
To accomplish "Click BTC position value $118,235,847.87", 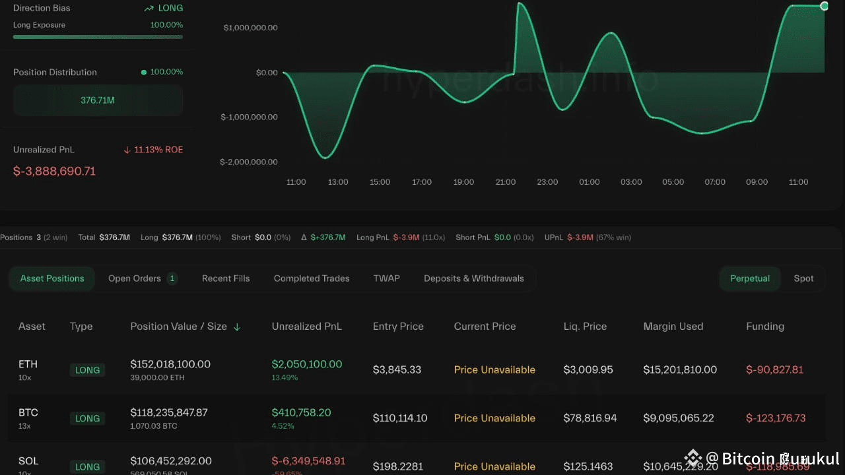I will pyautogui.click(x=169, y=412).
